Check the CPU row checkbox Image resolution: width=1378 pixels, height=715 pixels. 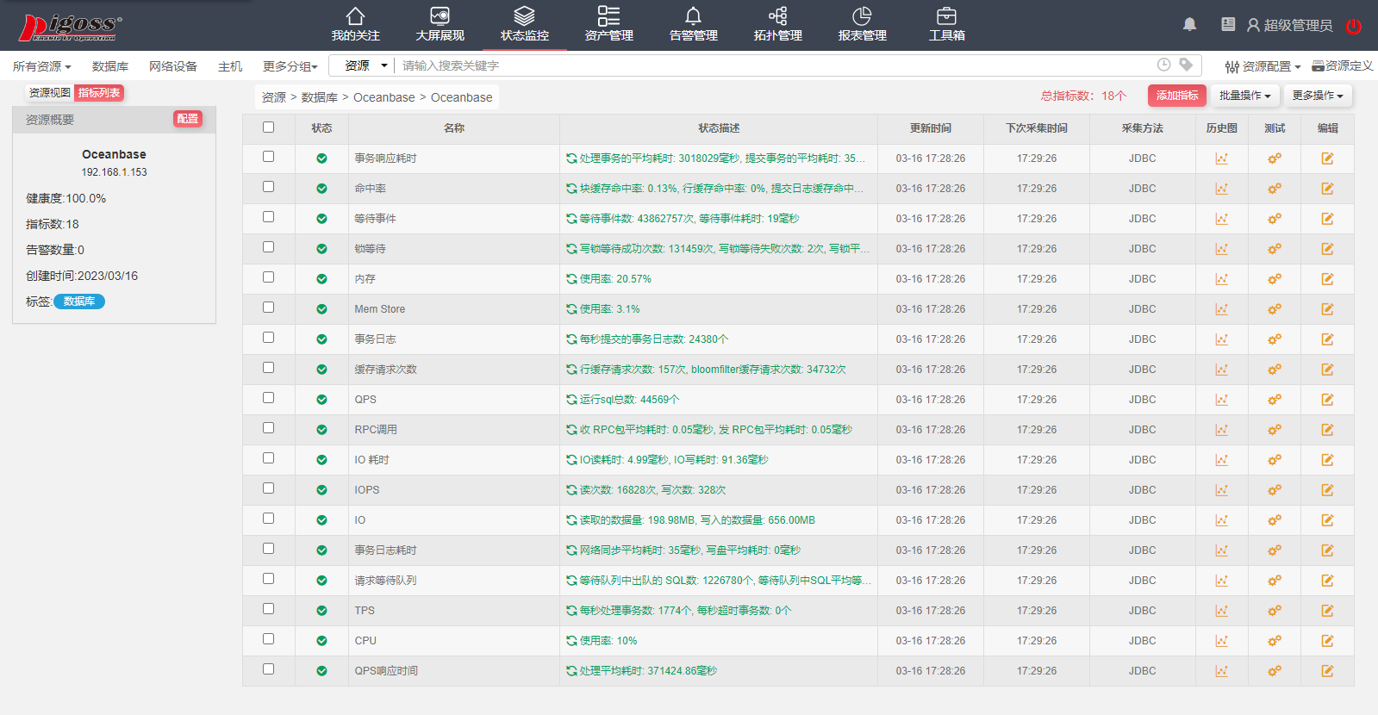pyautogui.click(x=269, y=639)
